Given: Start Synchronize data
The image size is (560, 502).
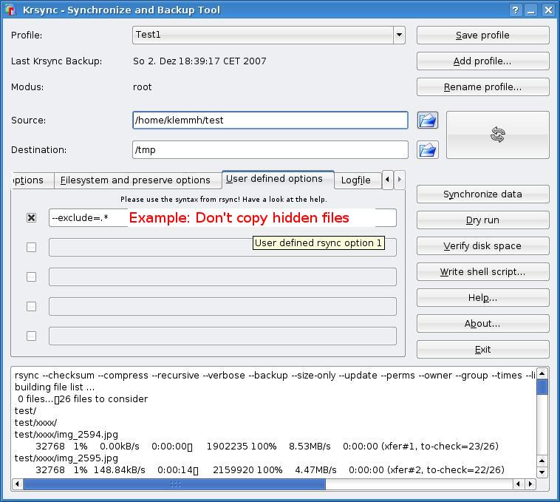Looking at the screenshot, I should click(483, 194).
